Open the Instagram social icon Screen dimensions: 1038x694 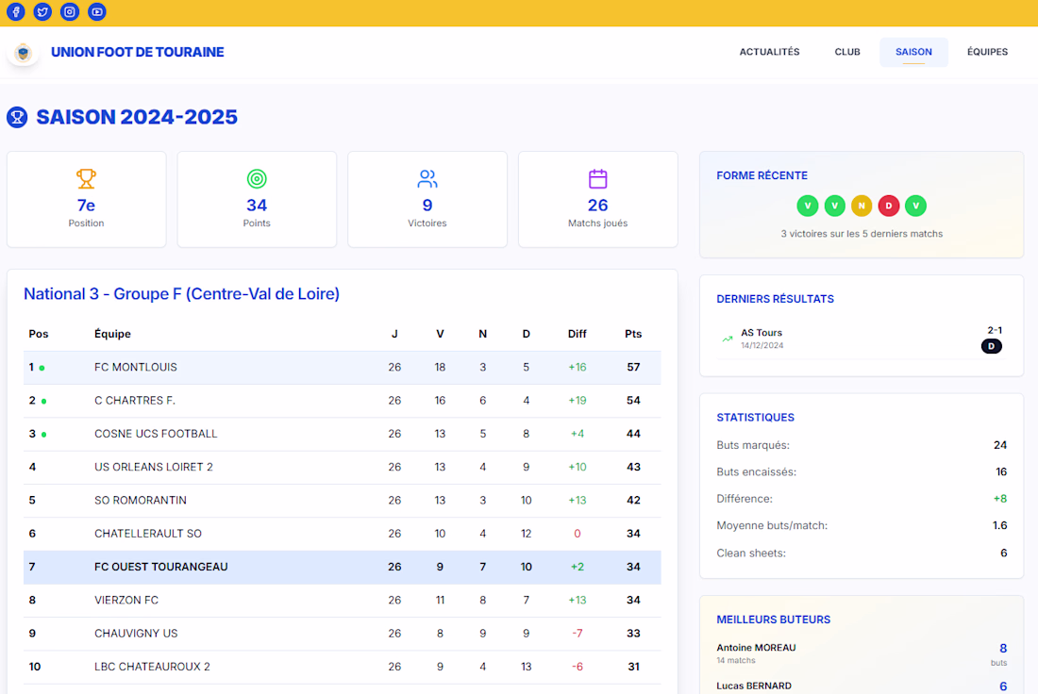click(x=70, y=11)
